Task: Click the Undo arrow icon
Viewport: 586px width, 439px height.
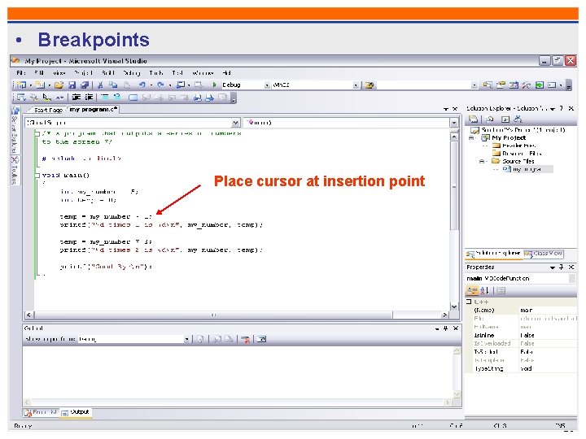Action: coord(142,85)
